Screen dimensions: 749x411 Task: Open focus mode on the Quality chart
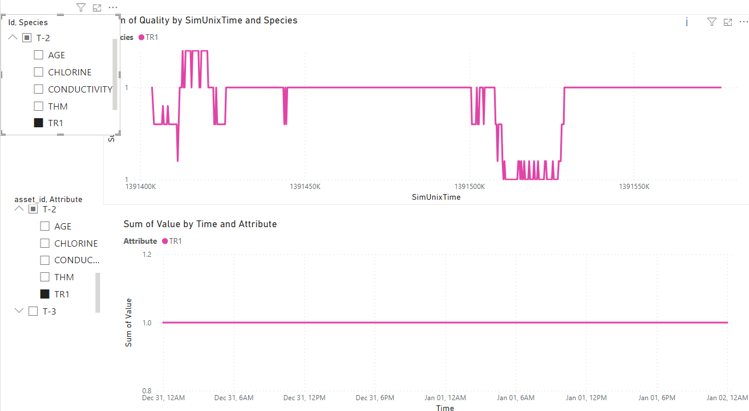[x=728, y=22]
